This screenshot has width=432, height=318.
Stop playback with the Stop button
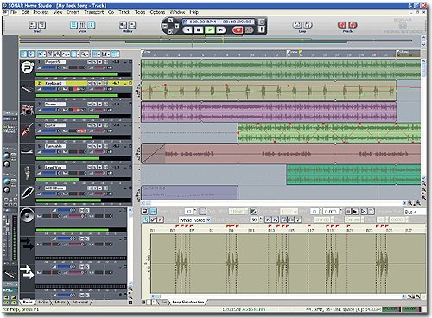point(199,29)
